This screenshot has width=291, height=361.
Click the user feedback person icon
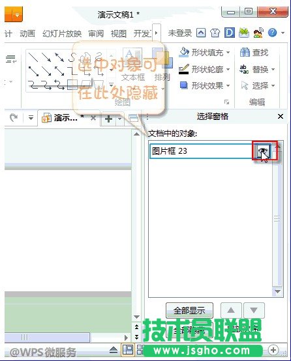(258, 33)
